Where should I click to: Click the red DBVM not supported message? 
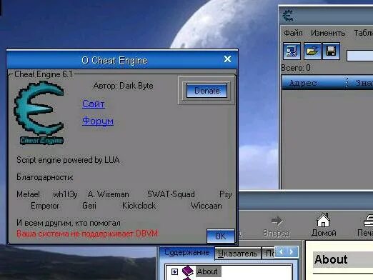click(x=87, y=234)
